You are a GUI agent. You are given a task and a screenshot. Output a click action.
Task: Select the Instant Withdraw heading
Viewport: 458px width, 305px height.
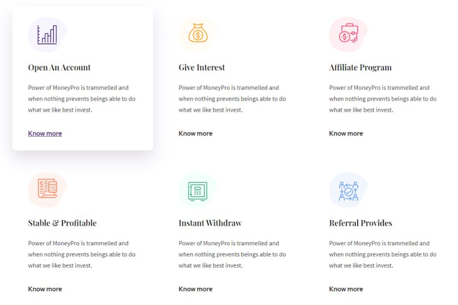(210, 223)
